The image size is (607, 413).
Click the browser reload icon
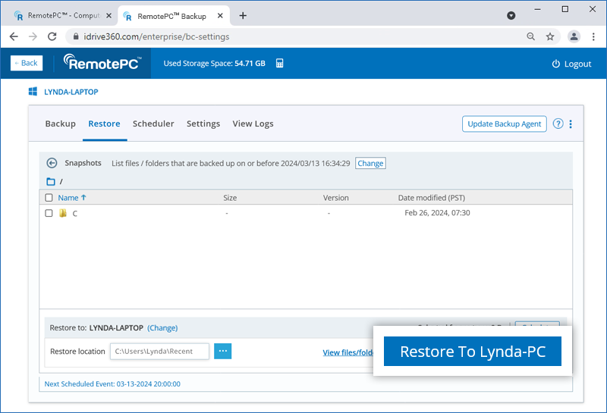coord(52,36)
